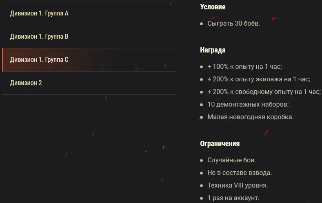Click the Условие section heading
This screenshot has width=322, height=203.
click(213, 7)
